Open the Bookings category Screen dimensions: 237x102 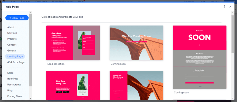pyautogui.click(x=13, y=79)
